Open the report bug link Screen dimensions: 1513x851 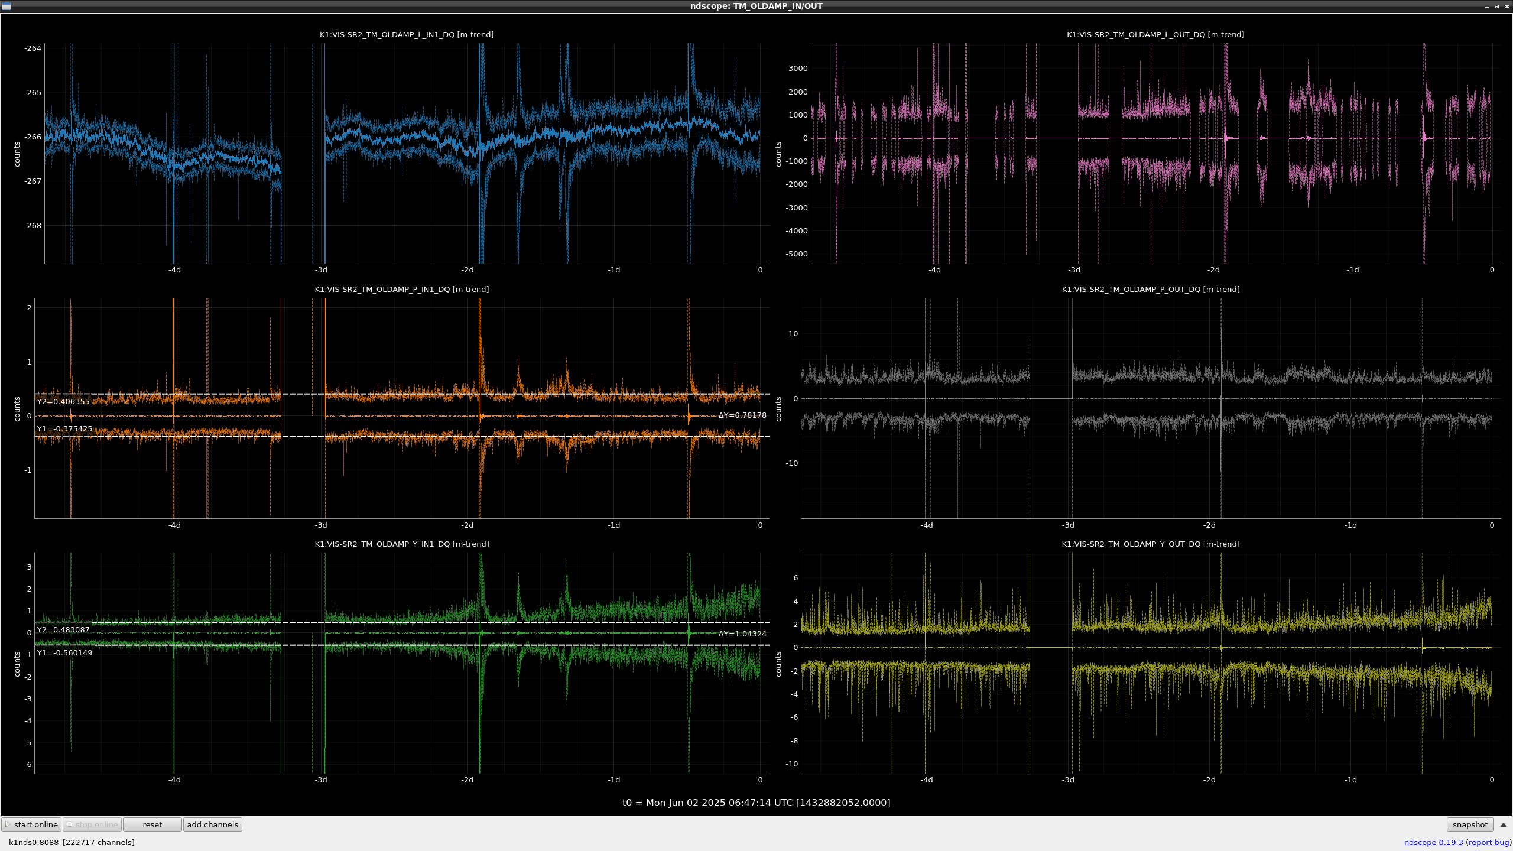point(1488,842)
